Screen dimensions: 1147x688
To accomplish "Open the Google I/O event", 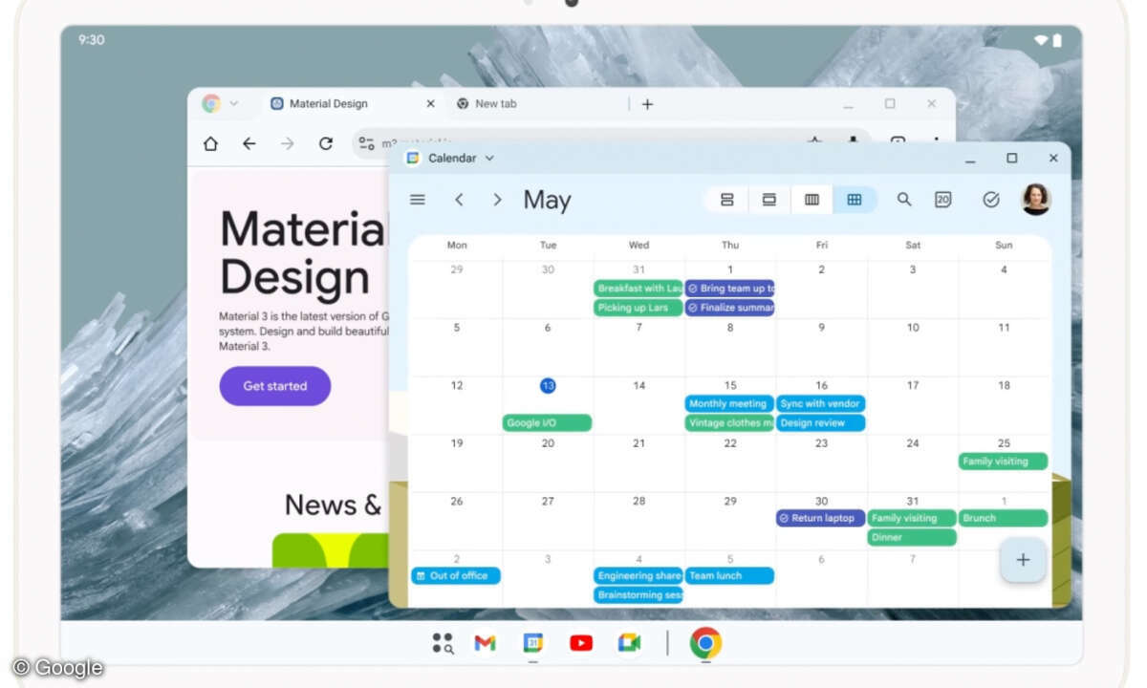I will [548, 422].
